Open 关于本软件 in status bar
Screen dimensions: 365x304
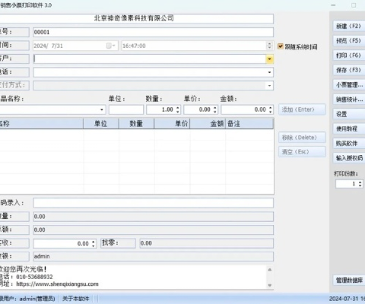[x=75, y=299]
